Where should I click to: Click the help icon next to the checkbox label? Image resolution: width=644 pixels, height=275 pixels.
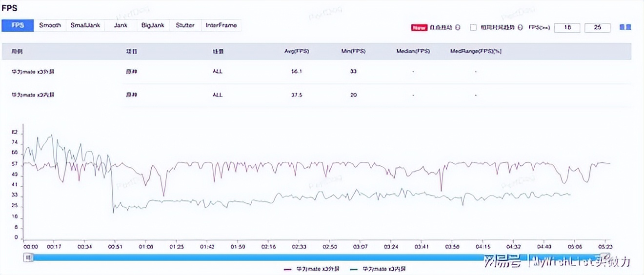[521, 28]
